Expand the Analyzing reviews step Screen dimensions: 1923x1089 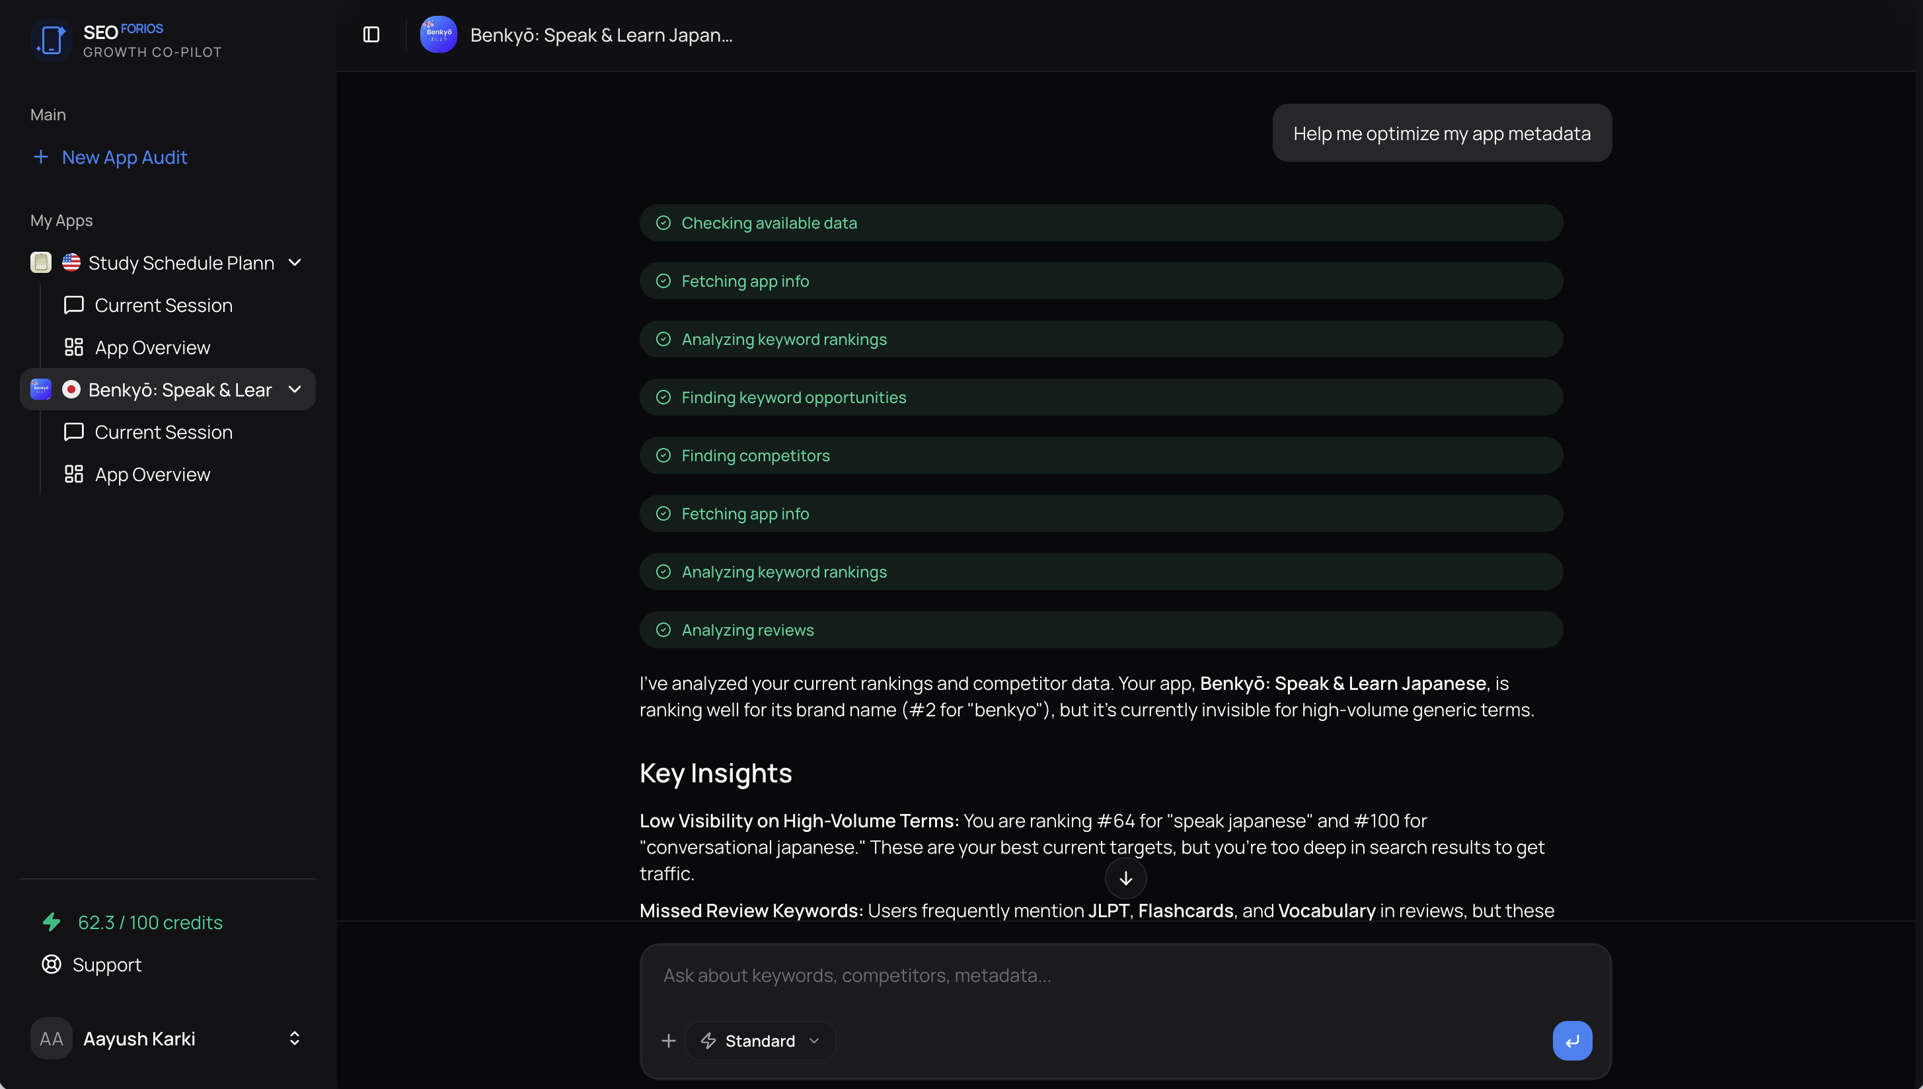(x=1100, y=630)
